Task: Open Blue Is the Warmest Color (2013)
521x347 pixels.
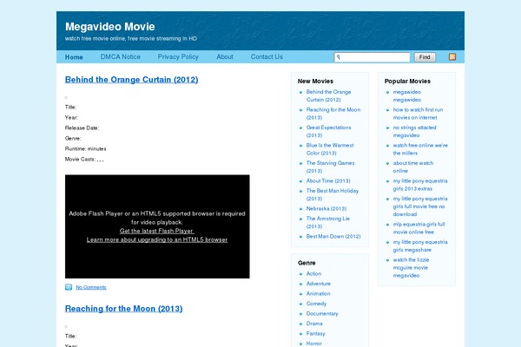Action: coord(330,149)
